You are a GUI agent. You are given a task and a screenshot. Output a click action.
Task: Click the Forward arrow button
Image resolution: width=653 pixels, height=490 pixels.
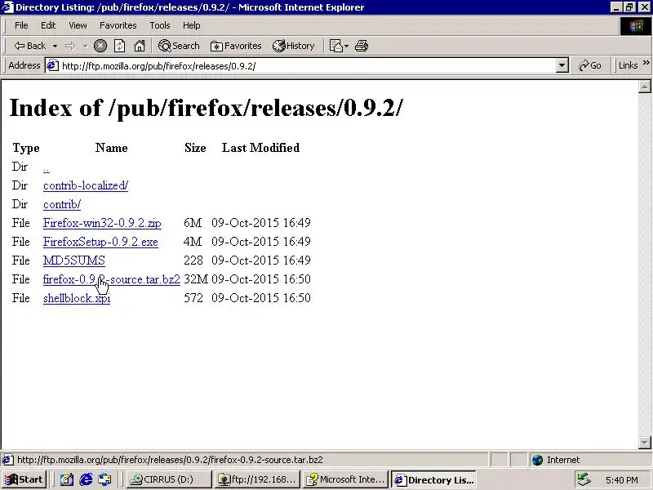pos(70,46)
